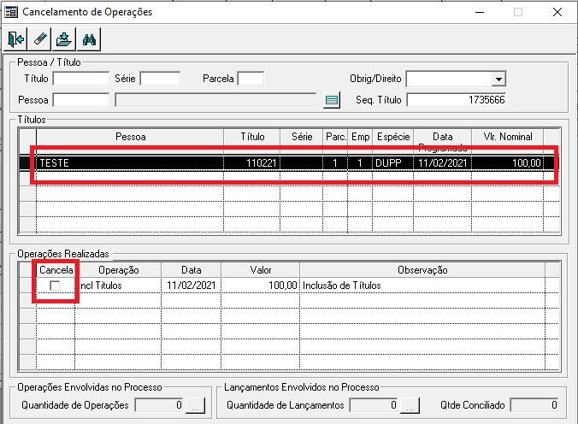Click the Data column header in operations grid
The height and width of the screenshot is (424, 578).
coord(191,270)
